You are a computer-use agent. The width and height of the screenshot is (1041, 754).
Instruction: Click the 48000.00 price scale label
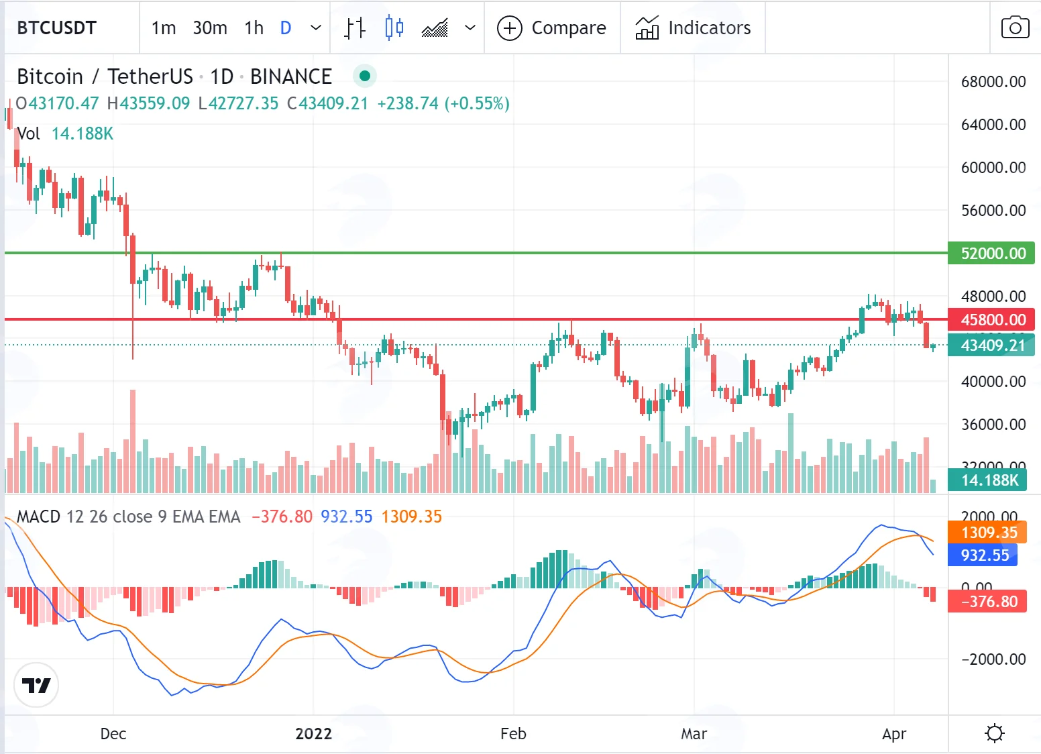tap(993, 297)
